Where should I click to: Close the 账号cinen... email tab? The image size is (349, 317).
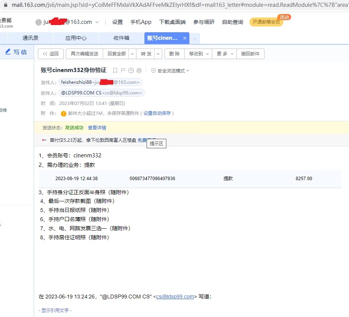[185, 38]
